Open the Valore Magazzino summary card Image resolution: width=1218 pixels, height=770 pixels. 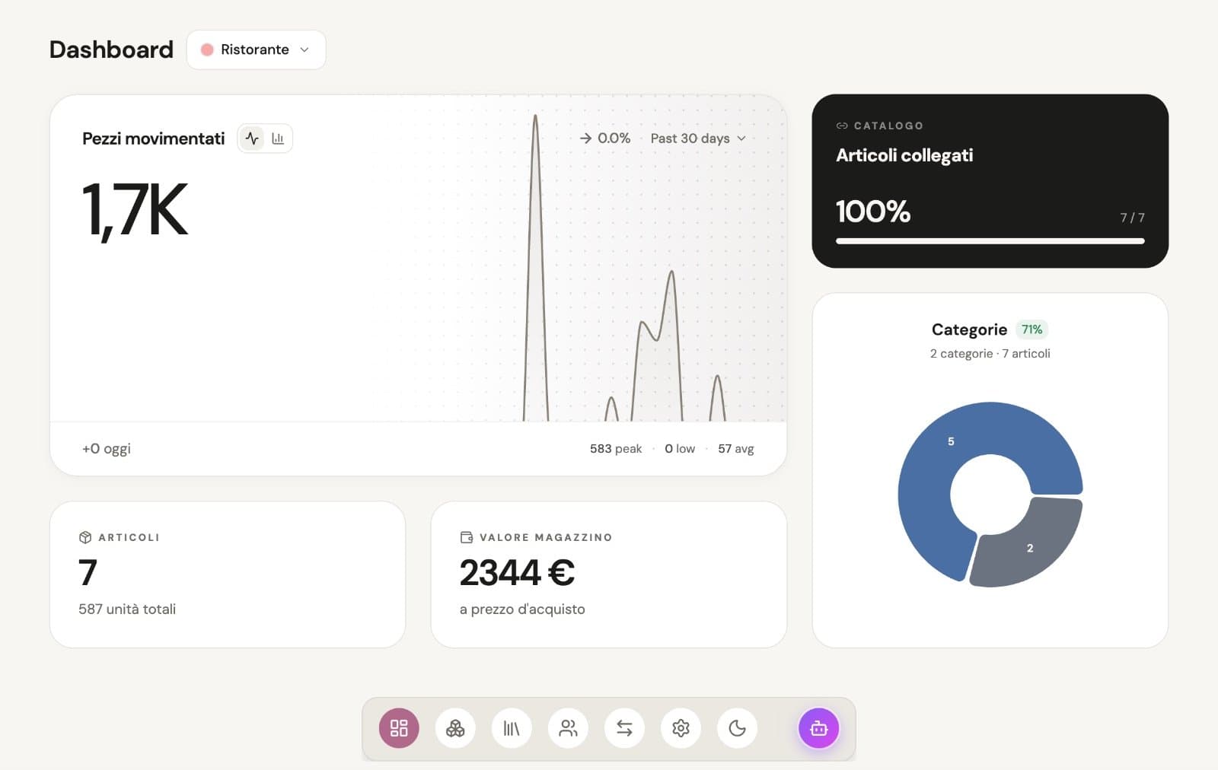point(609,574)
